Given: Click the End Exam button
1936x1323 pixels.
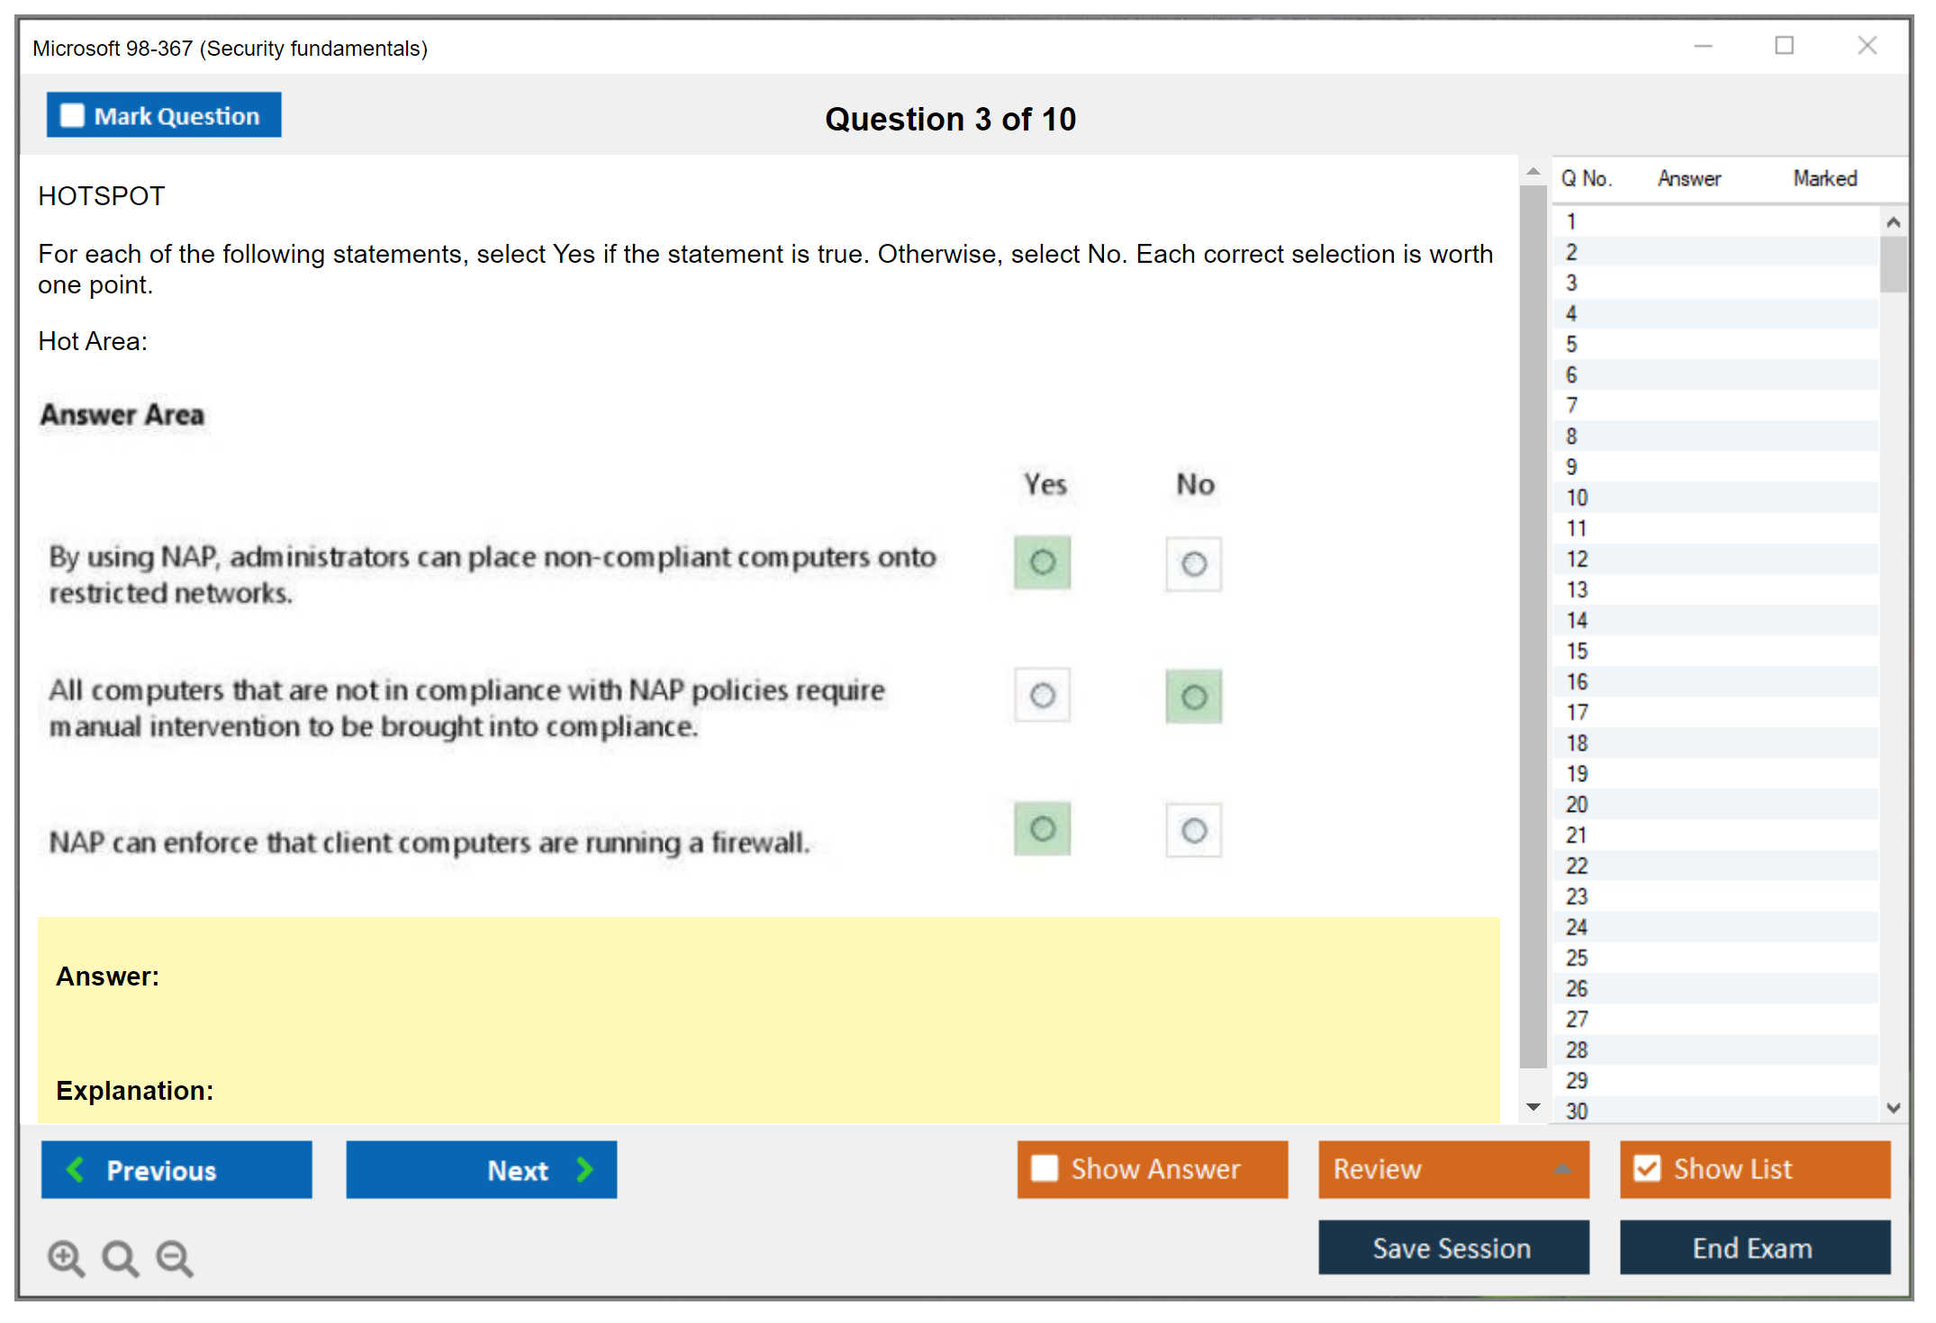Looking at the screenshot, I should coord(1753,1247).
